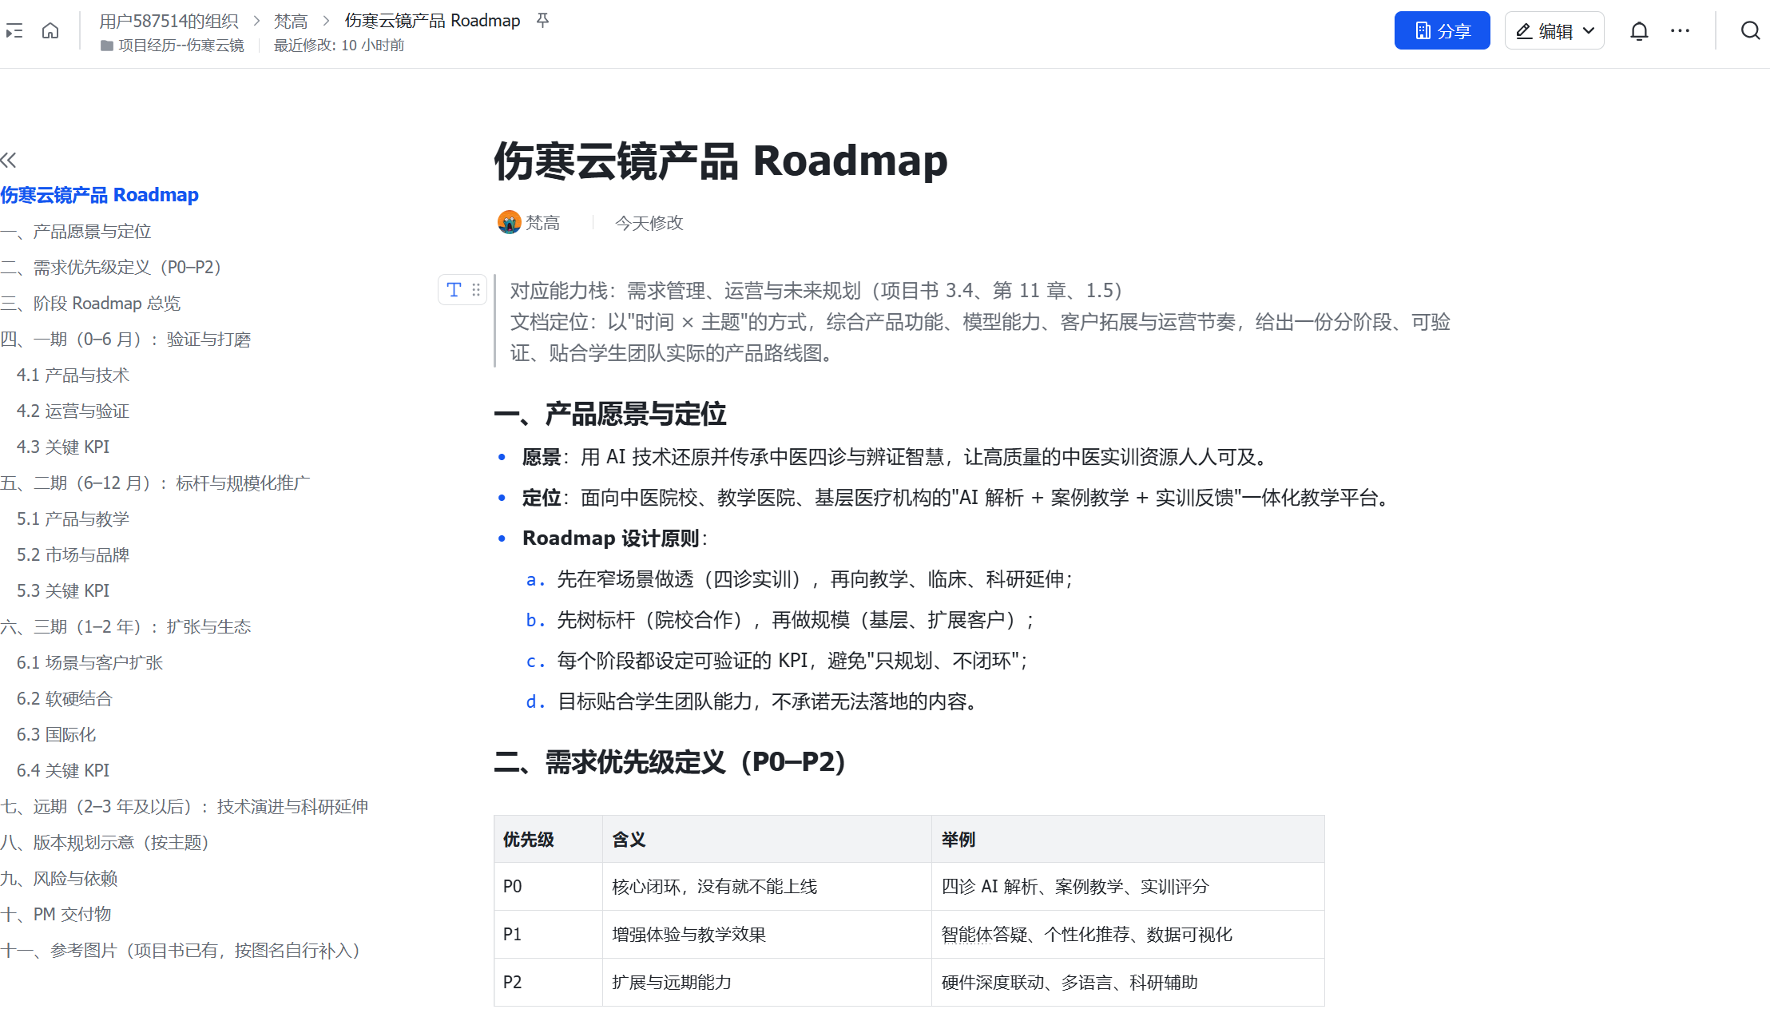Jump to 十一、参考图片 outline item
Viewport: 1770px width, 1017px height.
(x=181, y=951)
